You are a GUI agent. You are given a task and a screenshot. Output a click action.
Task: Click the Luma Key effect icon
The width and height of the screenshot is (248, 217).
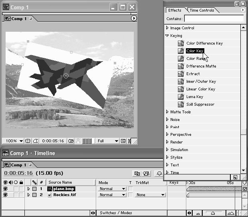point(181,97)
